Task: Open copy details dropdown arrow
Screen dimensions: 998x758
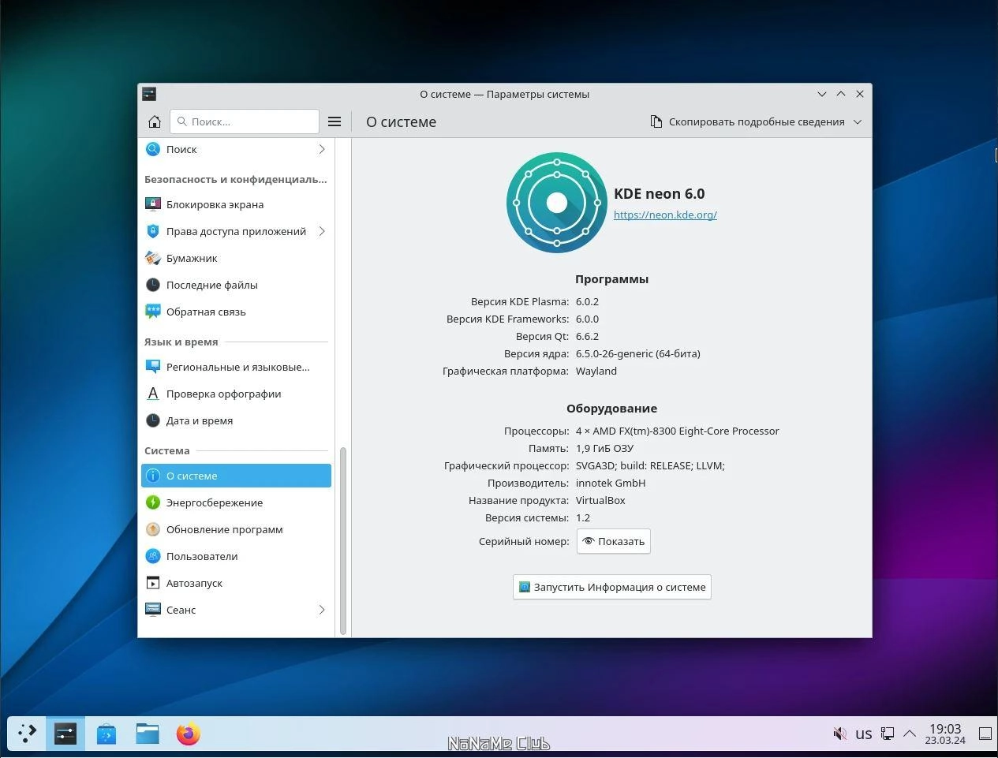Action: 858,121
